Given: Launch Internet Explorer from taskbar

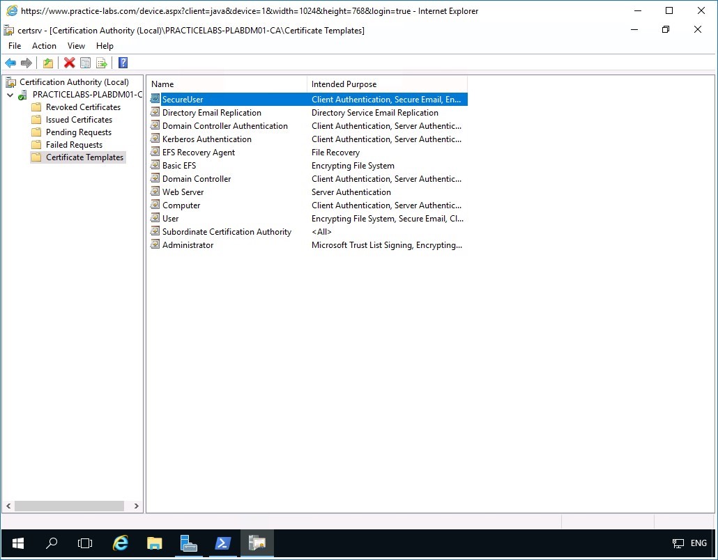Looking at the screenshot, I should (x=121, y=543).
